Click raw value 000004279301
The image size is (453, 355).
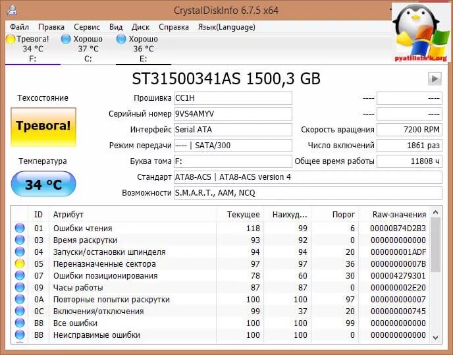click(398, 276)
